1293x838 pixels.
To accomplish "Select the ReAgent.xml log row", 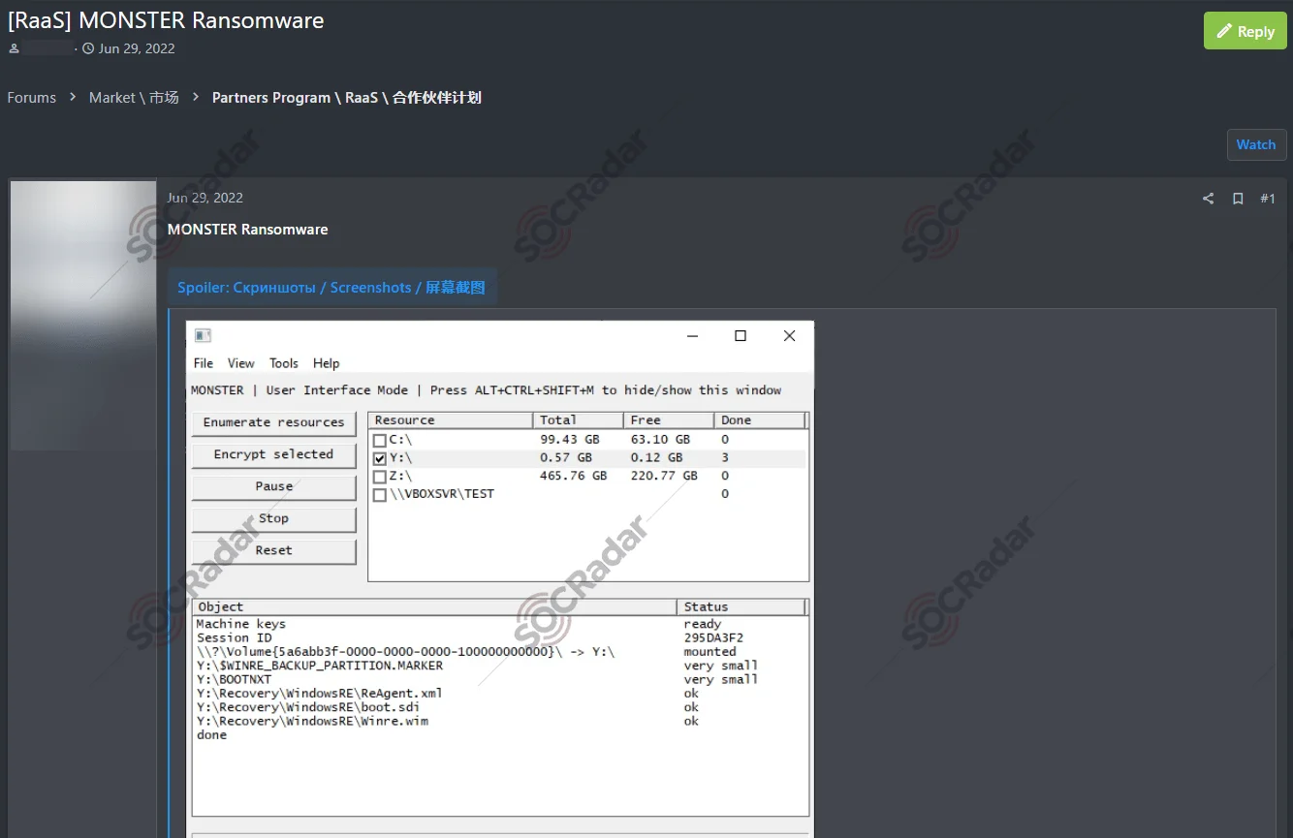I will (x=500, y=694).
